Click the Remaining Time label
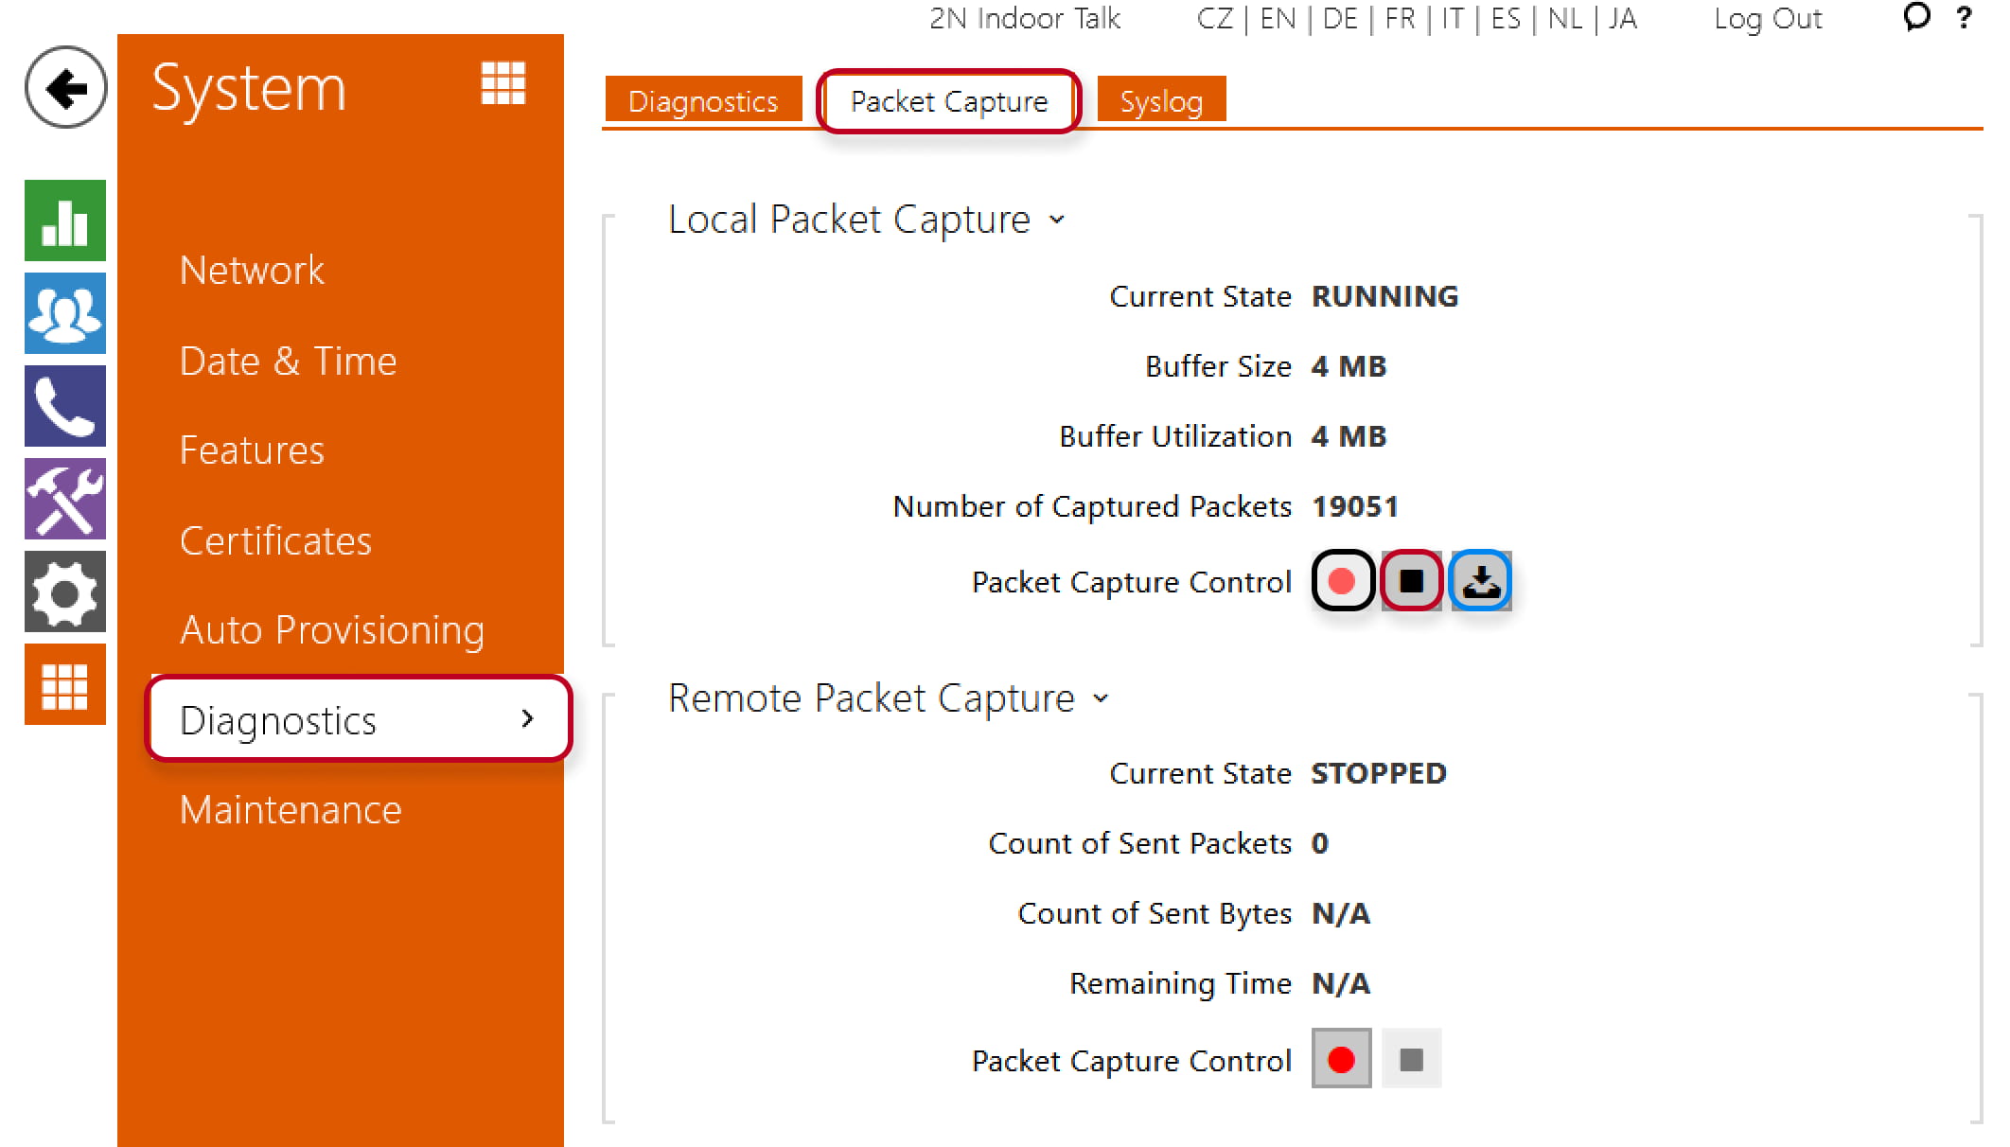The width and height of the screenshot is (2010, 1147). 1181,983
